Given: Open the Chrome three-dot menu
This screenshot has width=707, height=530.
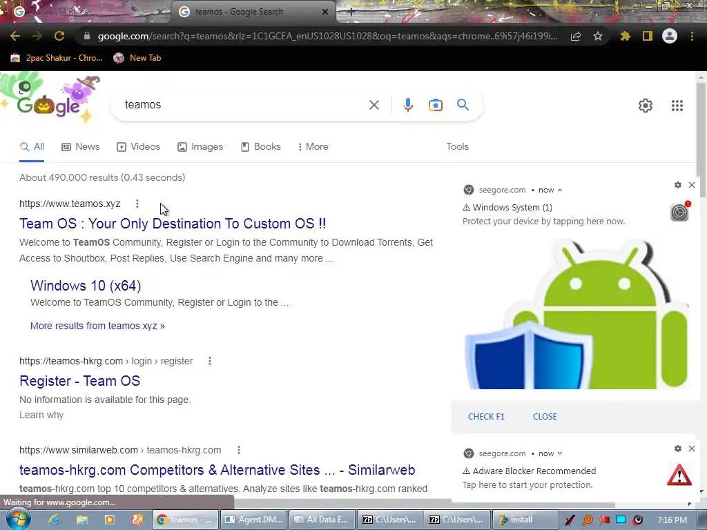Looking at the screenshot, I should coord(692,36).
